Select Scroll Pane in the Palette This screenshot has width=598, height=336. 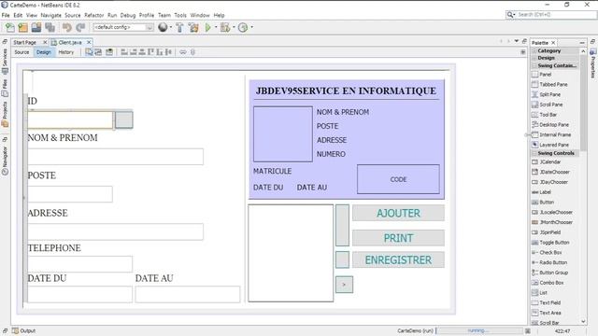(548, 105)
